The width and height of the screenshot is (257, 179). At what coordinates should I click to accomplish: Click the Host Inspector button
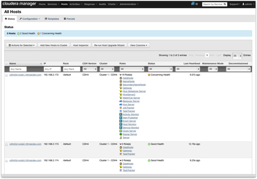pyautogui.click(x=81, y=45)
